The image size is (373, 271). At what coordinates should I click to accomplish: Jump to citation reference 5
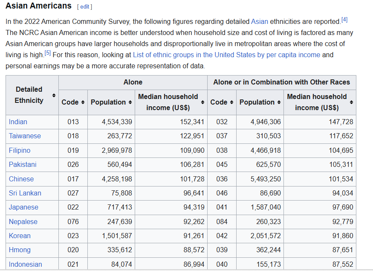[x=48, y=53]
